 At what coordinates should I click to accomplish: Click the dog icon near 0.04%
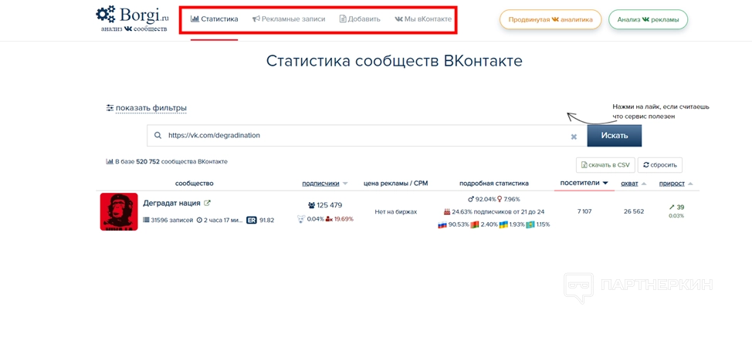301,219
